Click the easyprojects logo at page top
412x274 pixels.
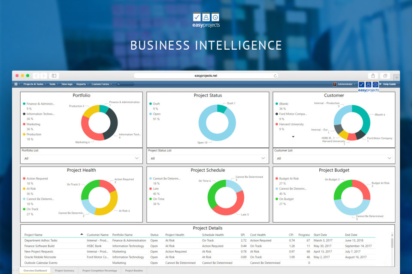pyautogui.click(x=206, y=20)
